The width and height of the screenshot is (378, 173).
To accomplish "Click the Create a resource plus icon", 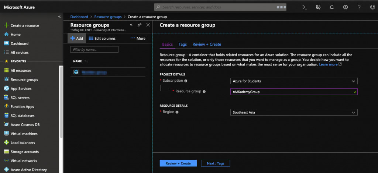I will [x=7, y=25].
